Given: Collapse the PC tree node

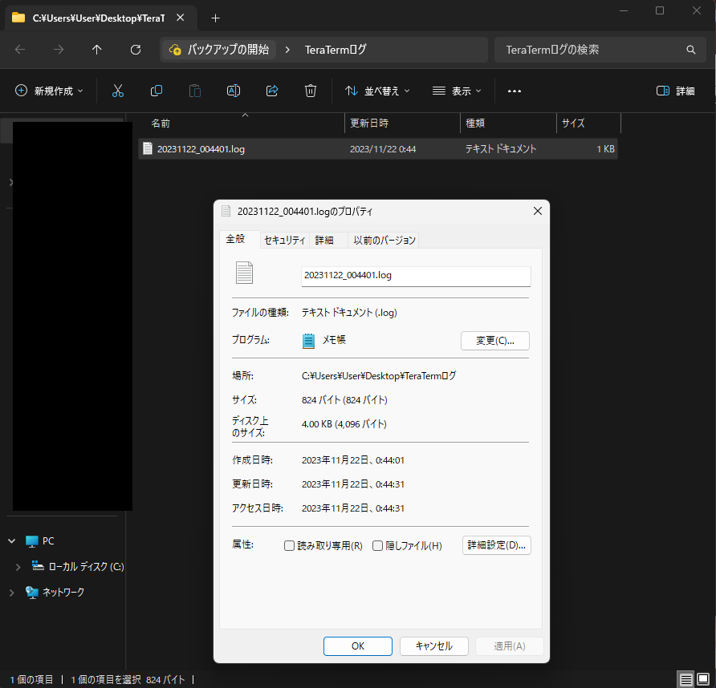Looking at the screenshot, I should click(12, 541).
